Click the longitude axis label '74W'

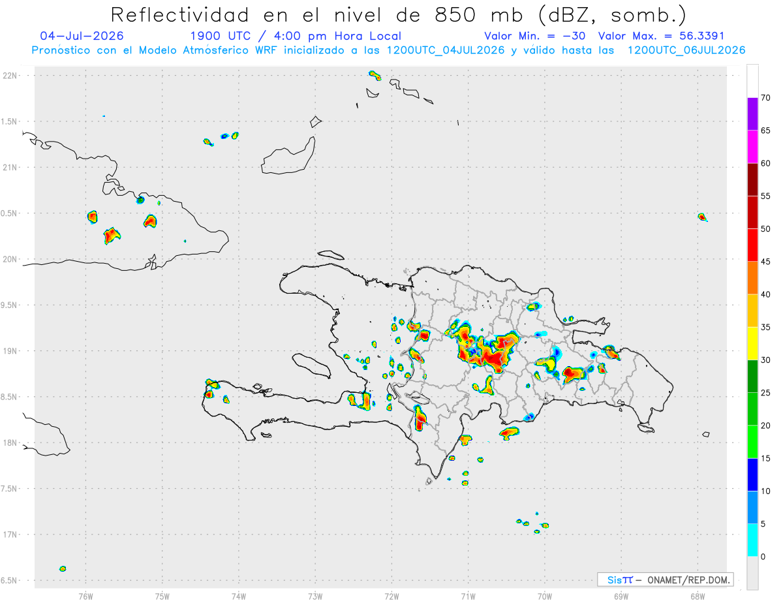click(x=239, y=595)
